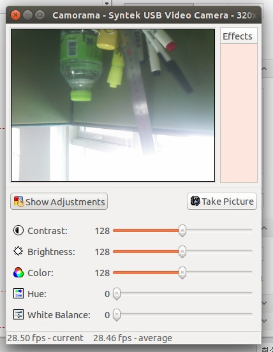Toggle the Show Adjustments button

click(59, 202)
